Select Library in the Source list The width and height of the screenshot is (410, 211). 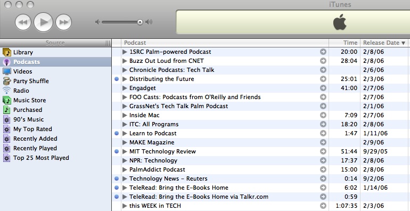point(56,52)
